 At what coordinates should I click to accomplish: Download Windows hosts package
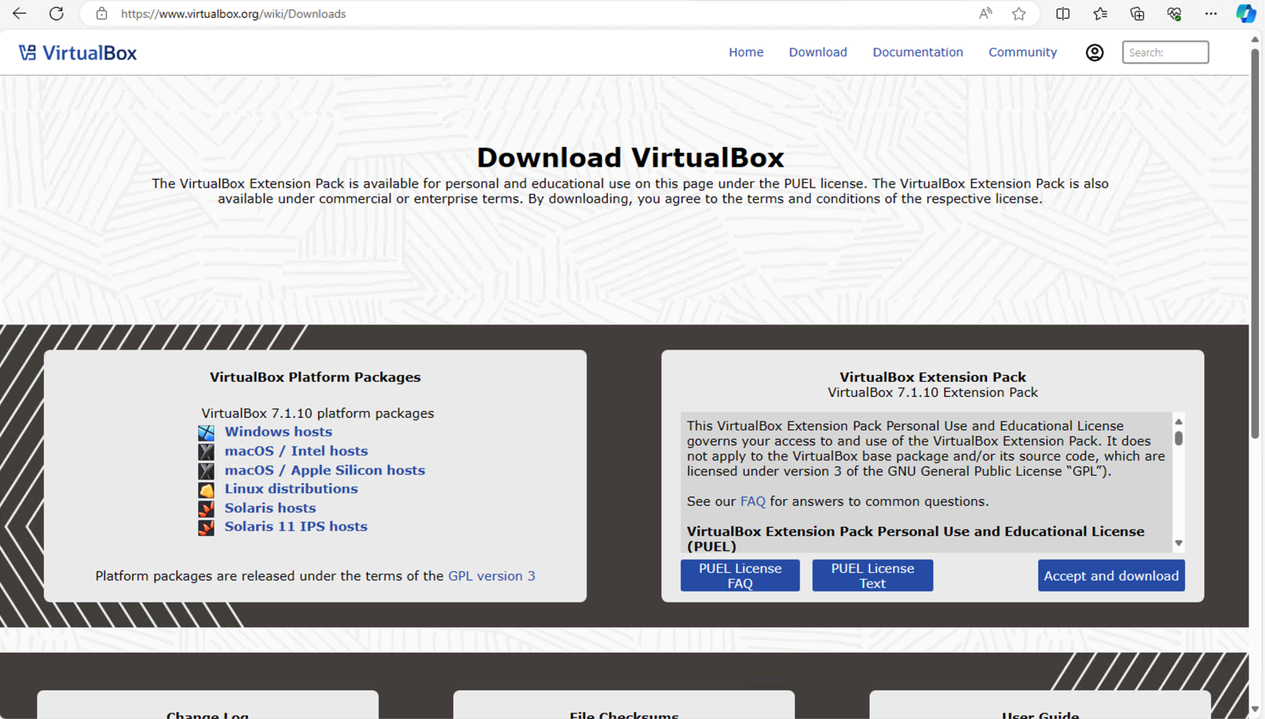pyautogui.click(x=278, y=431)
